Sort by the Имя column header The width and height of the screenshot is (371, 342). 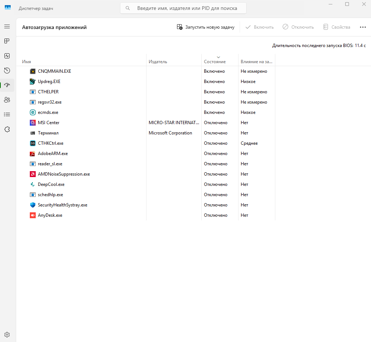click(26, 62)
